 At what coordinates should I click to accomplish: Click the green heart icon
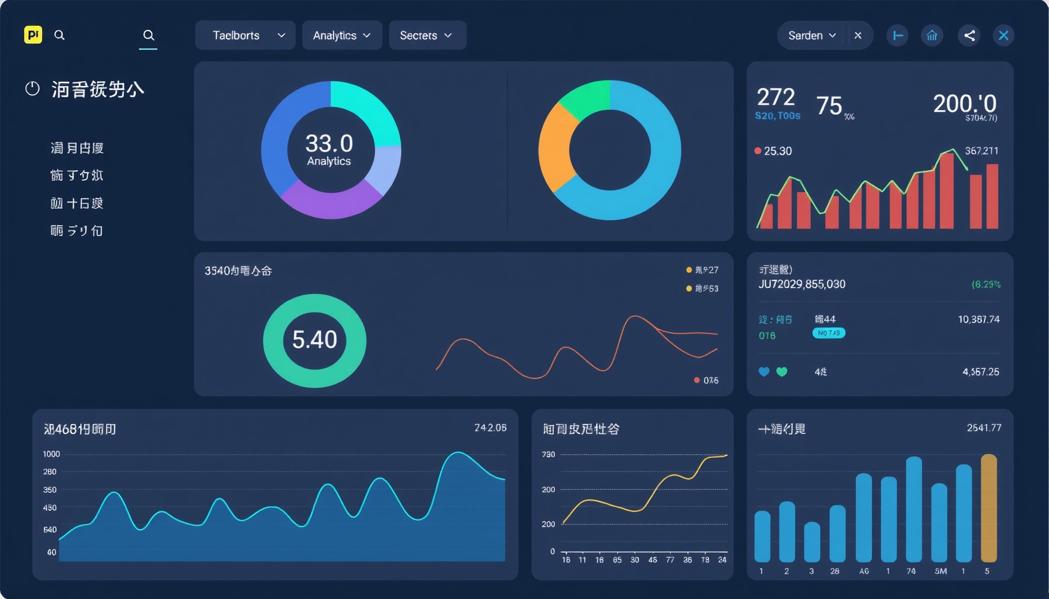pos(781,371)
